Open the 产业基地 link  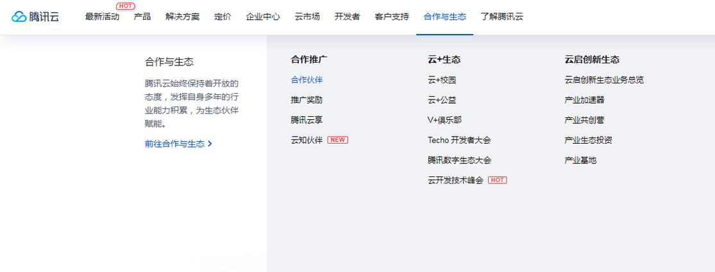(580, 160)
